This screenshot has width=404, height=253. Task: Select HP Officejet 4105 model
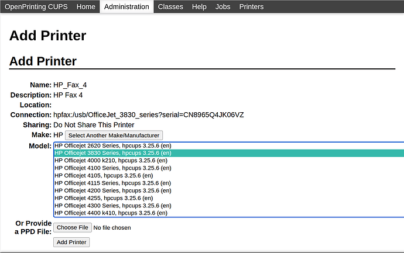pyautogui.click(x=104, y=176)
